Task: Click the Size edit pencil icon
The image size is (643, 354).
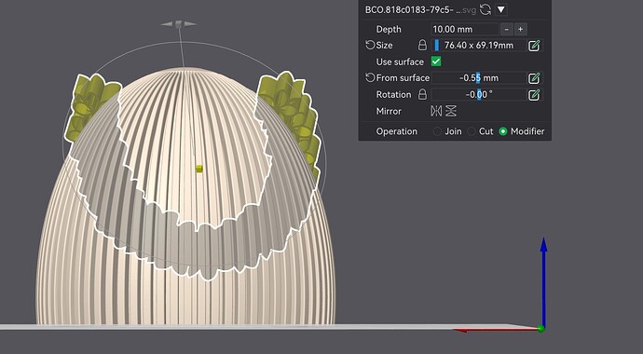Action: [534, 46]
